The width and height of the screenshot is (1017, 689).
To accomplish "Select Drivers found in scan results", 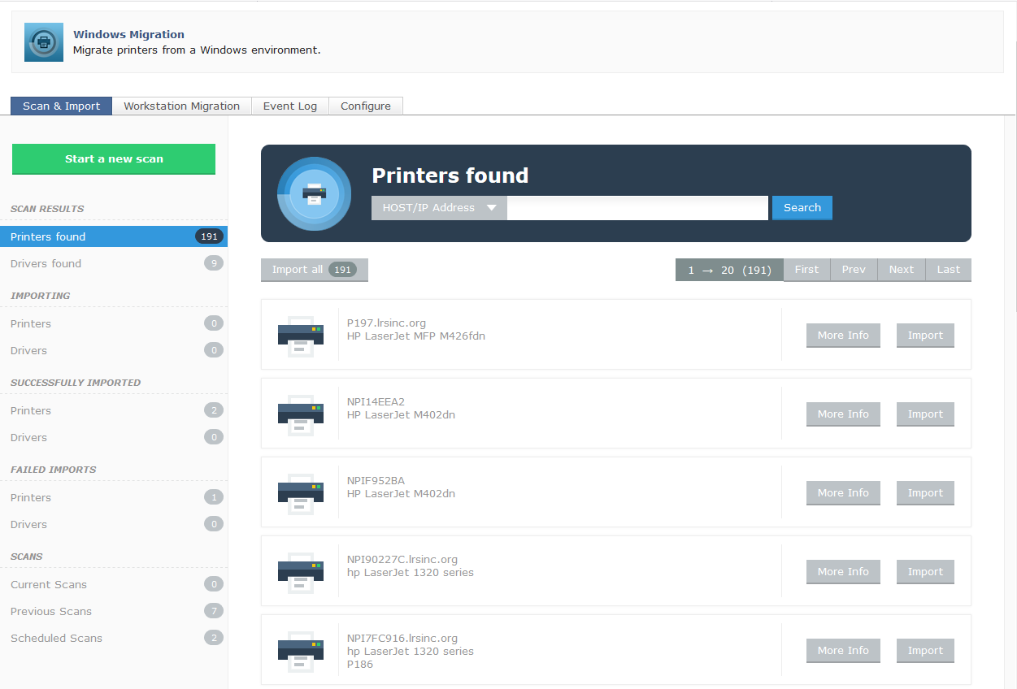I will (46, 263).
